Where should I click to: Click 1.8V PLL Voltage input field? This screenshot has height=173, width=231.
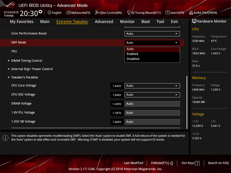pyautogui.click(x=152, y=113)
